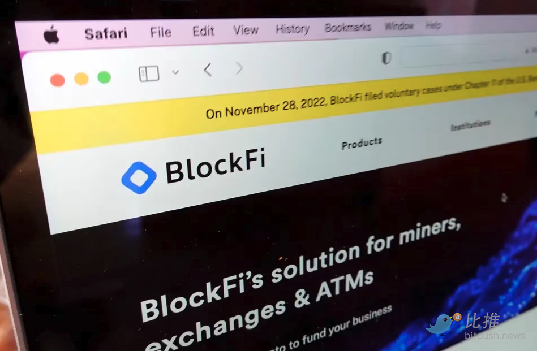Expand the sidebar tab group dropdown chevron
The image size is (537, 351).
tap(175, 72)
